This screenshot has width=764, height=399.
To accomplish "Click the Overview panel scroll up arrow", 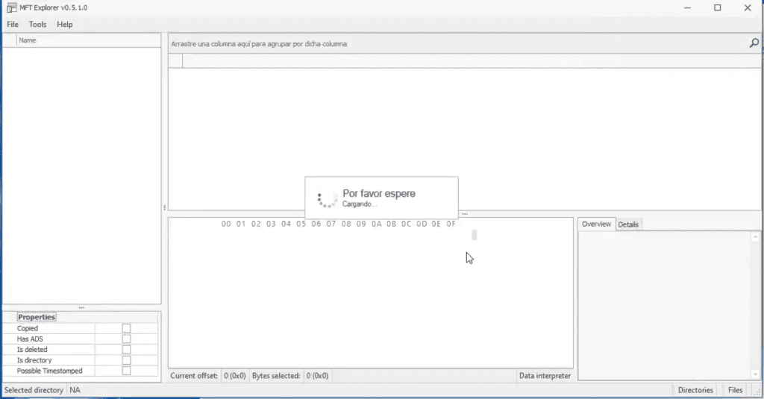I will [755, 236].
